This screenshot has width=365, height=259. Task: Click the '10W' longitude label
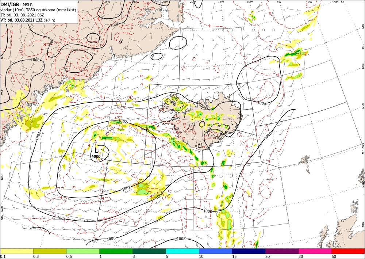[x=250, y=2]
